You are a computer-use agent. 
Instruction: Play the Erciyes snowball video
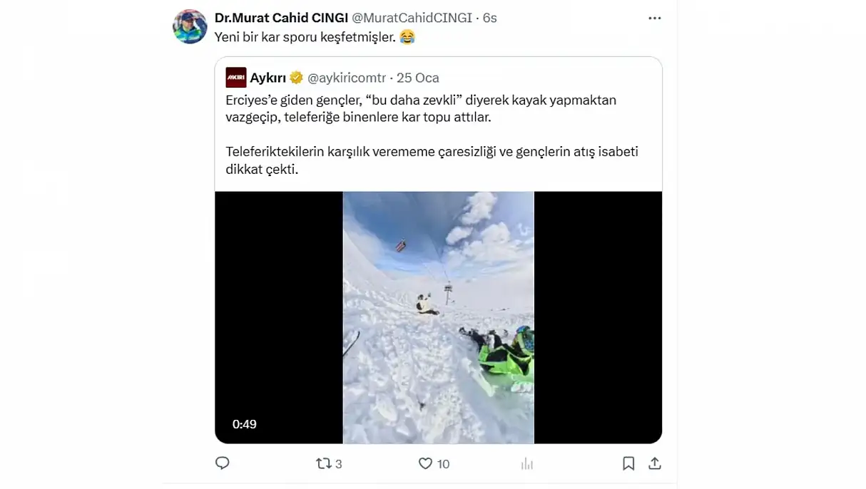point(438,317)
